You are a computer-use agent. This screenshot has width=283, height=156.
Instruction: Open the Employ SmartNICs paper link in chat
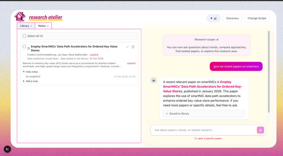pyautogui.click(x=203, y=87)
